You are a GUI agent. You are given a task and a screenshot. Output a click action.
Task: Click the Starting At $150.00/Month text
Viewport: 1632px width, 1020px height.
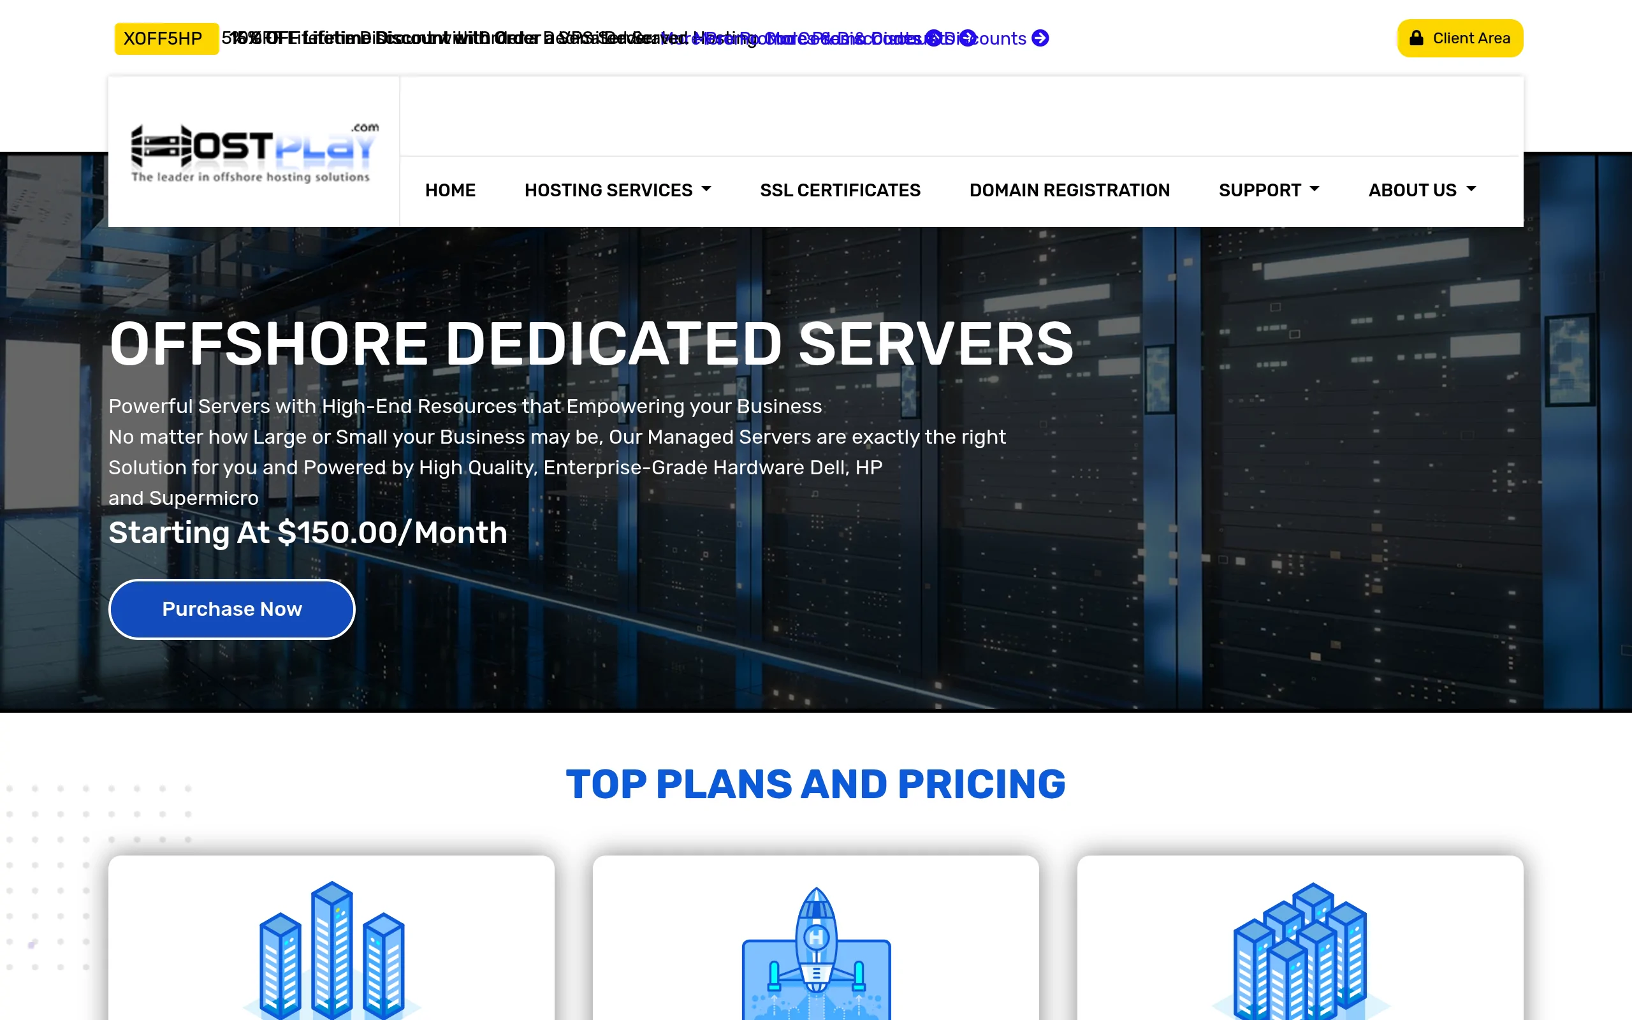pyautogui.click(x=307, y=532)
